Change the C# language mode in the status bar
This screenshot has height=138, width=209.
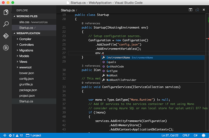[196, 135]
